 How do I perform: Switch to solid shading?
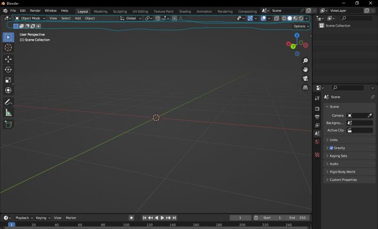(x=290, y=18)
